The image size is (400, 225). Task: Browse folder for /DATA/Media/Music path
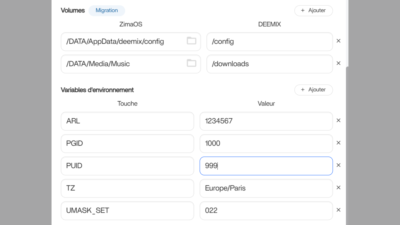192,63
